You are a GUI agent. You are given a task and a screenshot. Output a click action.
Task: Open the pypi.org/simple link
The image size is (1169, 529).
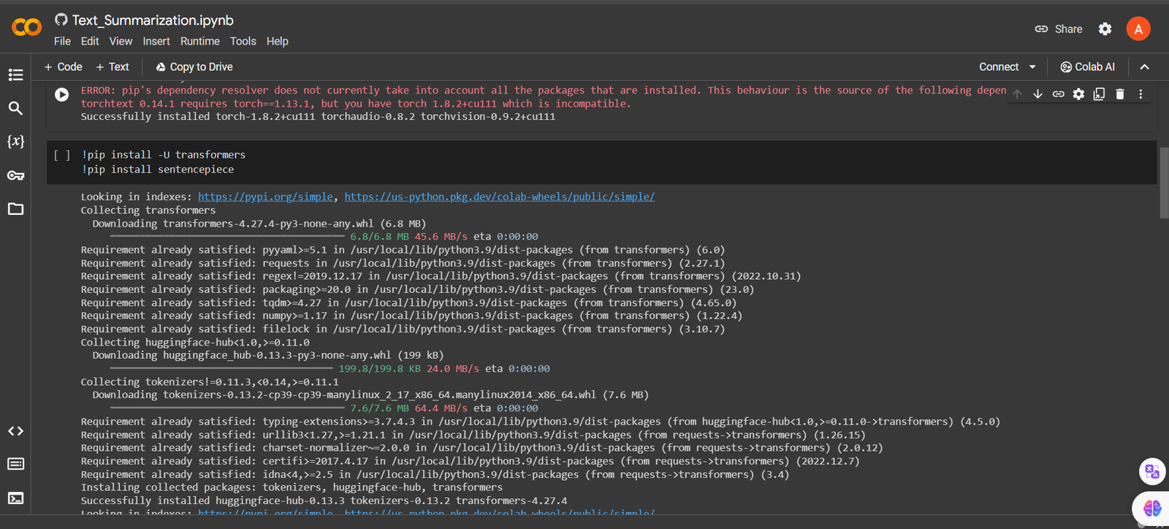(265, 197)
